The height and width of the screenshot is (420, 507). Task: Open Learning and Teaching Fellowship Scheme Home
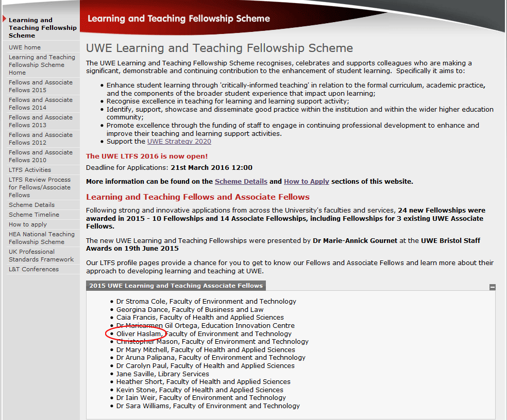[x=42, y=65]
